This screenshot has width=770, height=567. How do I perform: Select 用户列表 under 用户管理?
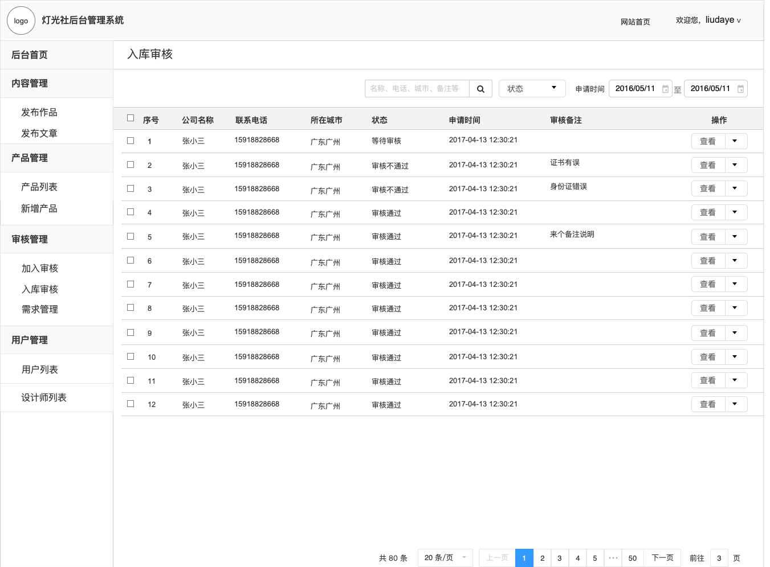point(39,369)
